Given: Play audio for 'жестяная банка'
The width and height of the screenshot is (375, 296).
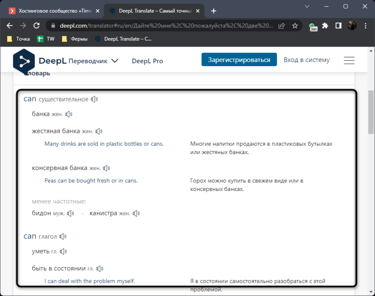Looking at the screenshot, I should [x=99, y=132].
